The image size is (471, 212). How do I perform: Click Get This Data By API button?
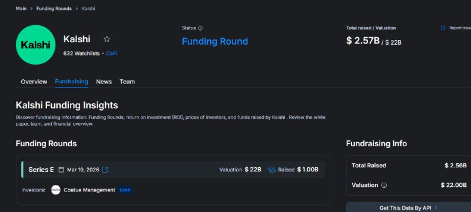(x=409, y=207)
